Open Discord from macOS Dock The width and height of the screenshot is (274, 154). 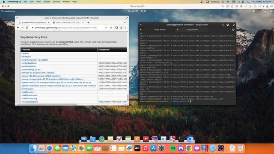tap(181, 148)
